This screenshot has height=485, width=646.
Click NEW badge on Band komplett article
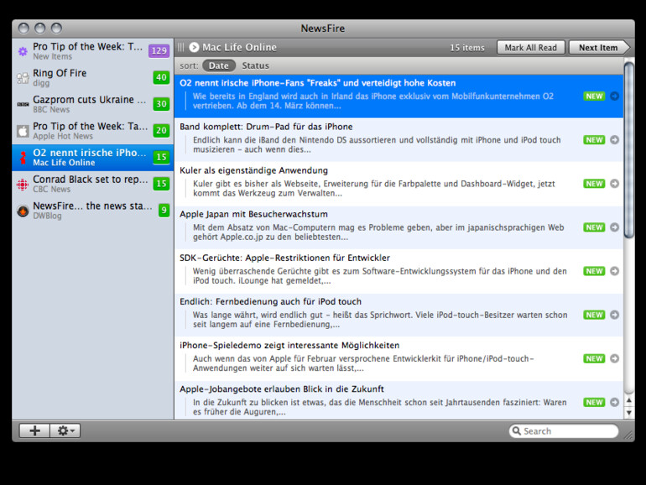click(594, 139)
